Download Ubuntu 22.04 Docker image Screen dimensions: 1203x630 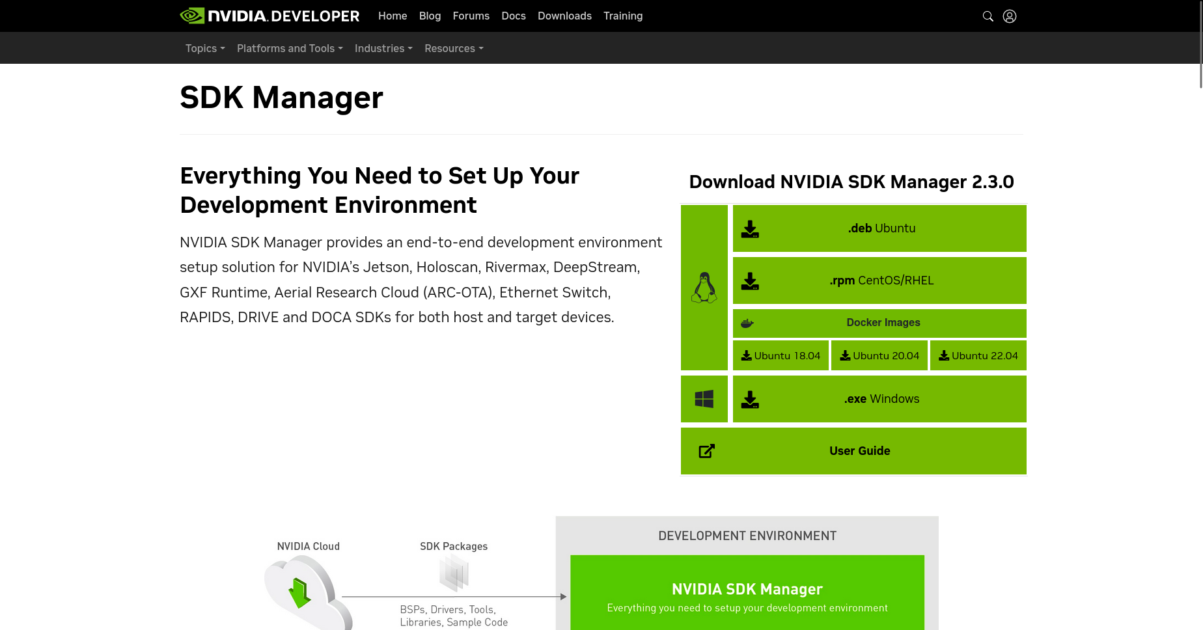tap(978, 355)
